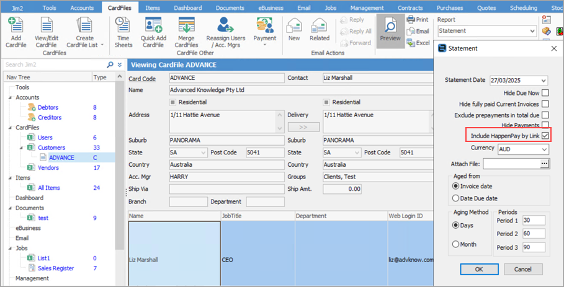The height and width of the screenshot is (287, 564).
Task: Click the New email action icon
Action: 294,26
